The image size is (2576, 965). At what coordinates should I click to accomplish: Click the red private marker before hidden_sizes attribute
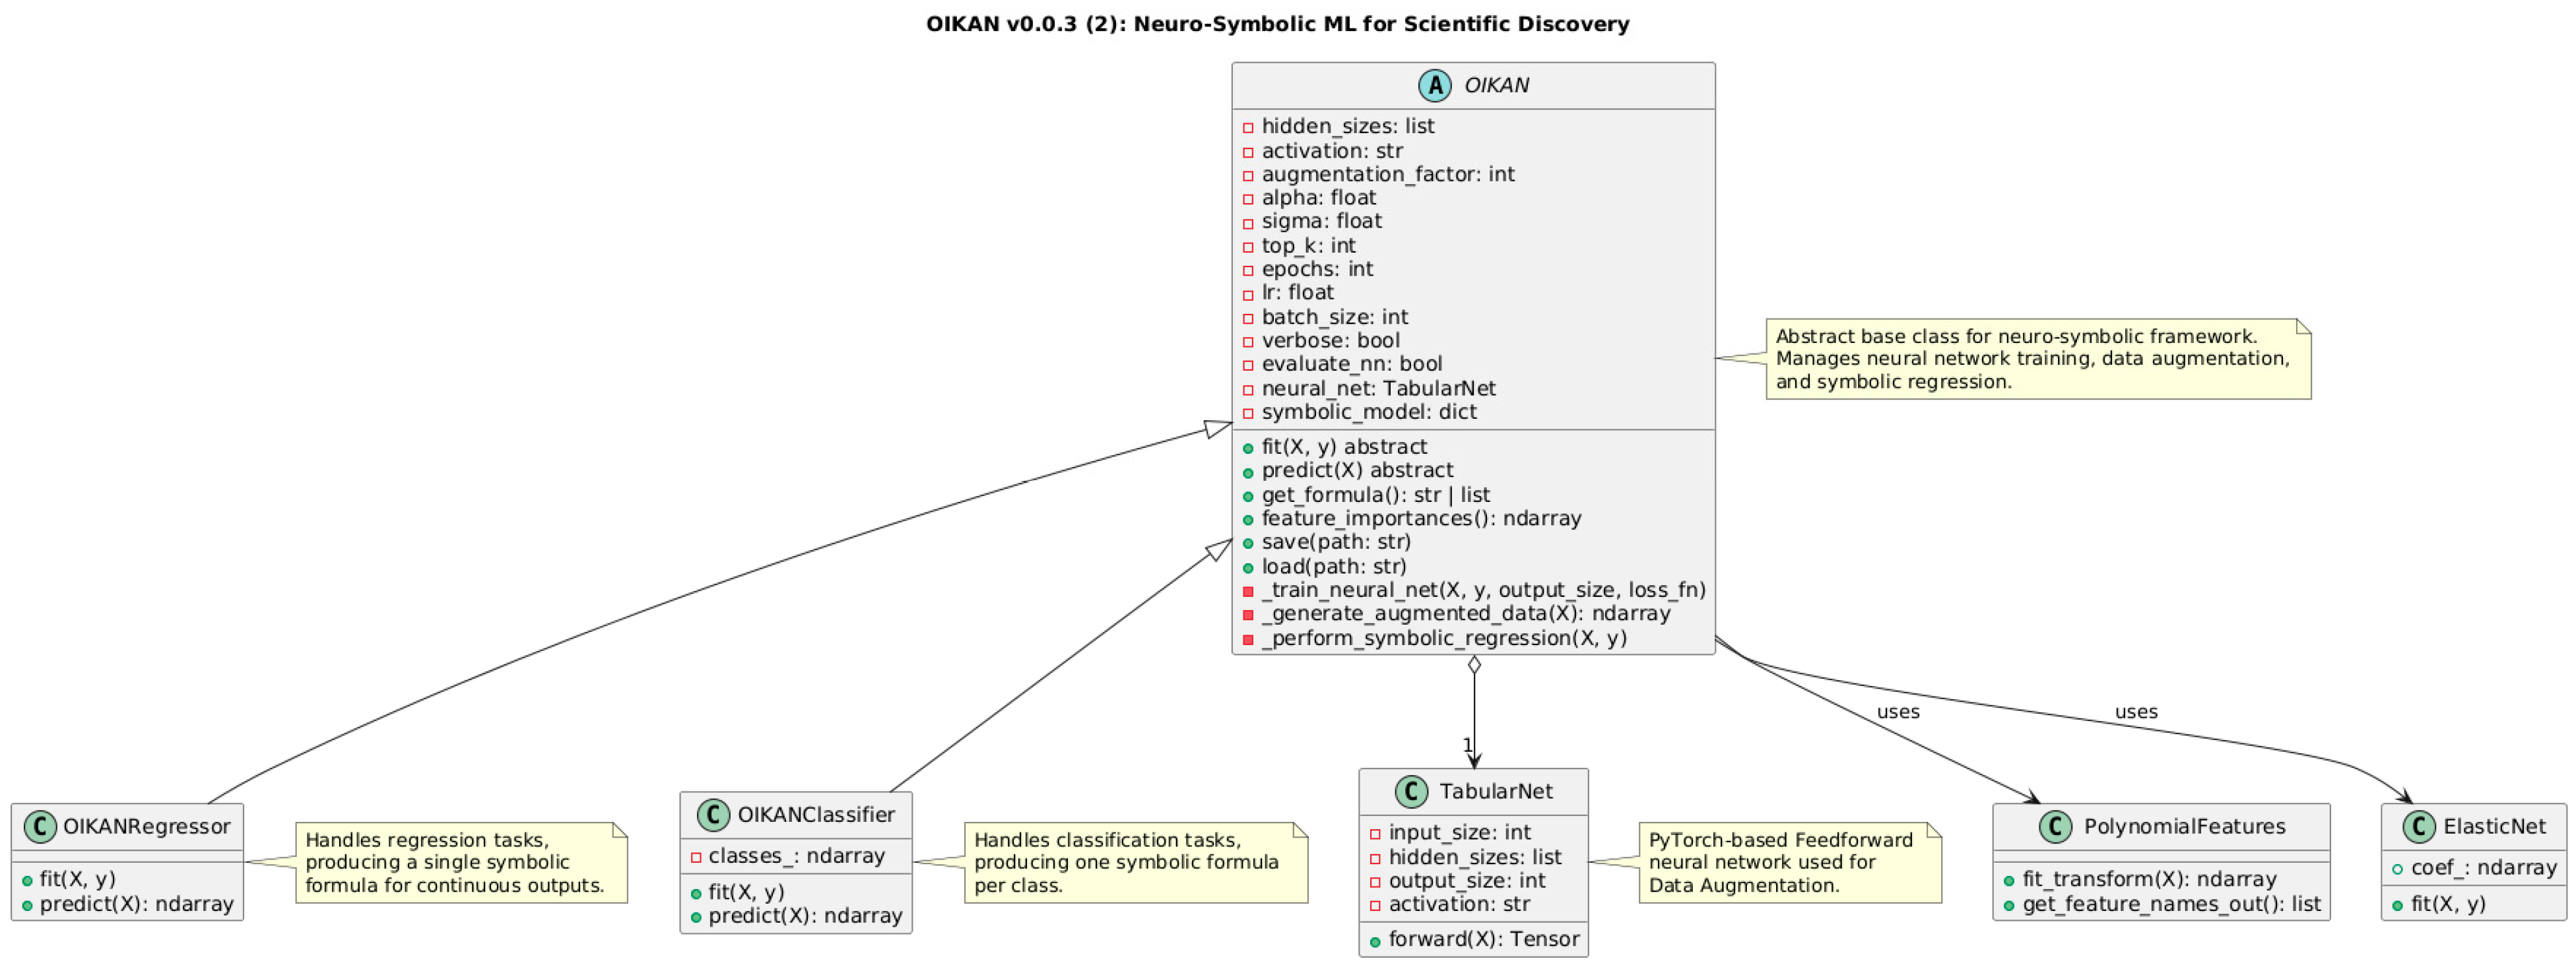1248,128
